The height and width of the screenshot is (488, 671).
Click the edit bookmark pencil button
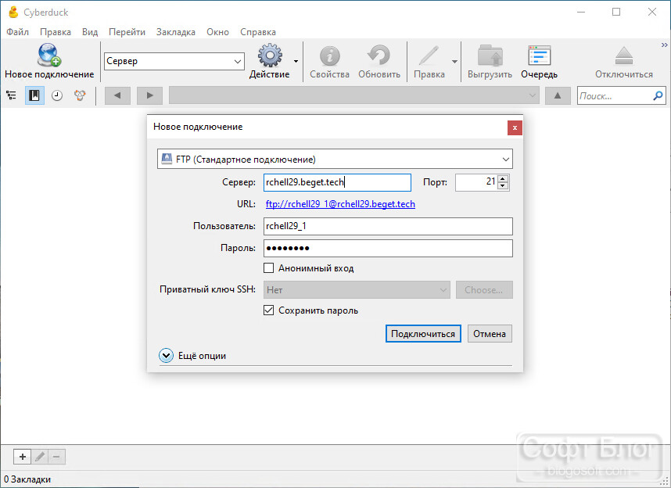[40, 457]
